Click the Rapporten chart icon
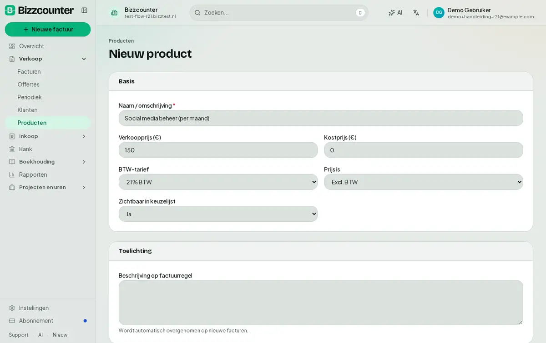Viewport: 546px width, 343px height. tap(12, 174)
